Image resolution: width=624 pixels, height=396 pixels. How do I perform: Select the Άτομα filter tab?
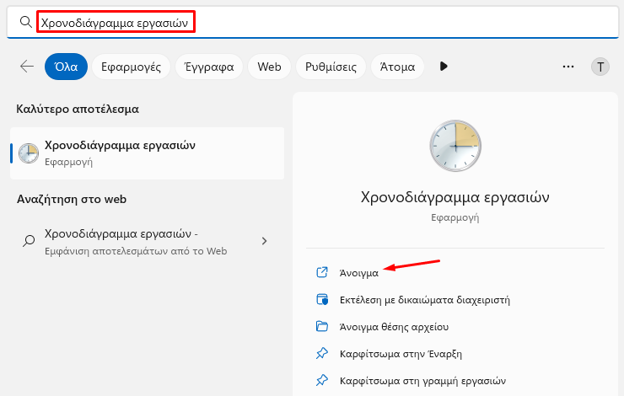397,67
